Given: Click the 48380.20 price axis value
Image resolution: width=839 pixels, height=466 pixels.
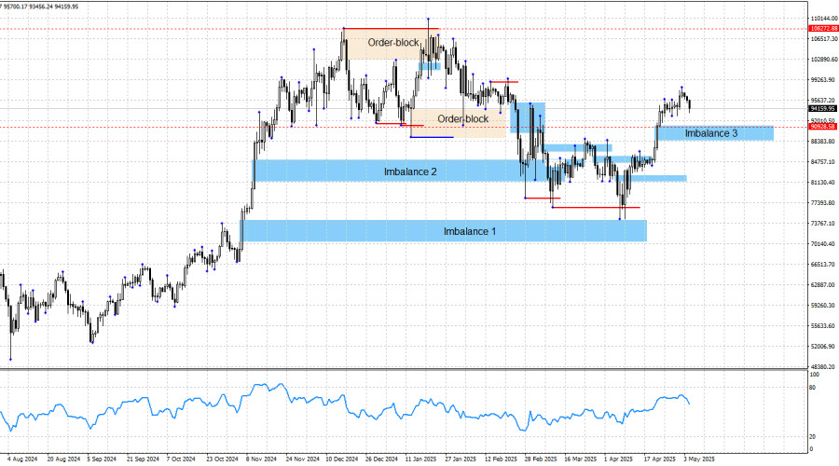Looking at the screenshot, I should tap(823, 367).
